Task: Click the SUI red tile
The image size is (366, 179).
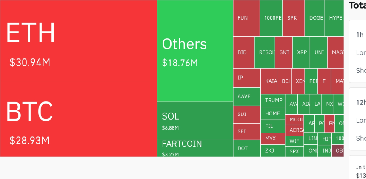Action: click(x=247, y=115)
